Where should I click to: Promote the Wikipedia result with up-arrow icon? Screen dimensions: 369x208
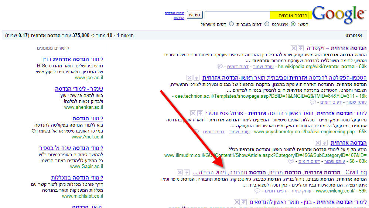[x=301, y=48]
